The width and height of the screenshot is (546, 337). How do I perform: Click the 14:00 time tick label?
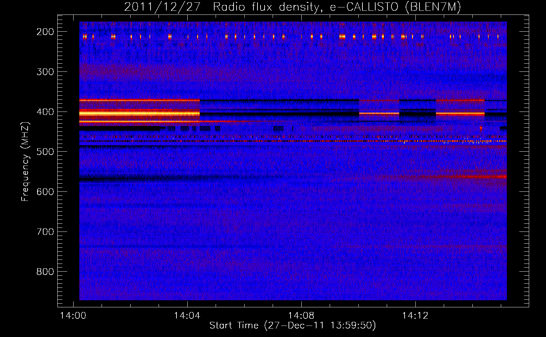pos(73,316)
